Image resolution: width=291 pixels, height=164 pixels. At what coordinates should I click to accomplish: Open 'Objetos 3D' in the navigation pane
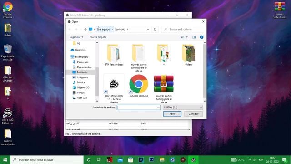[x=83, y=87]
